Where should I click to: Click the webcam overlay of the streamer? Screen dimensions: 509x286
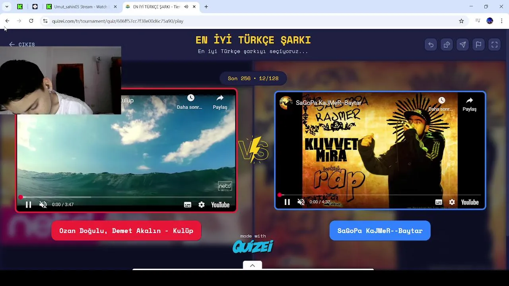[x=60, y=81]
